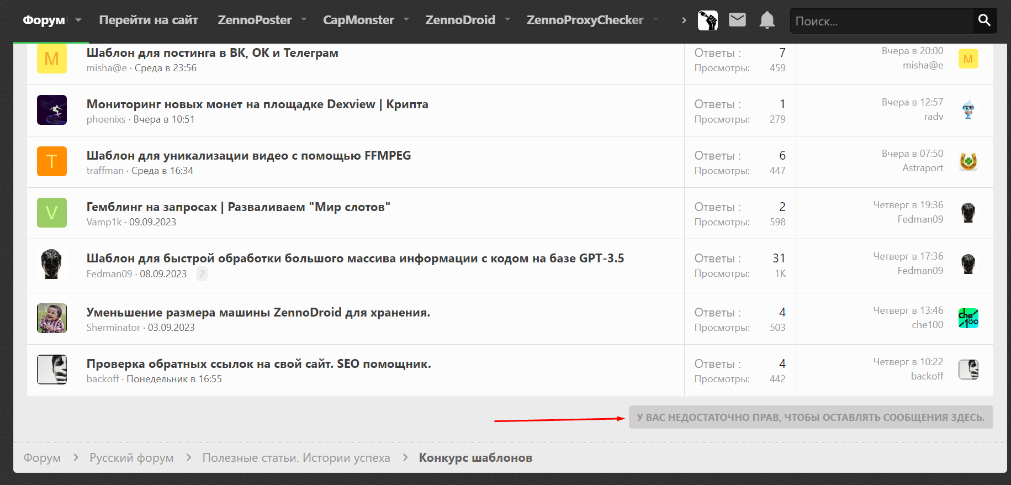Open author phoenixs profile link
The image size is (1011, 485).
pyautogui.click(x=106, y=119)
